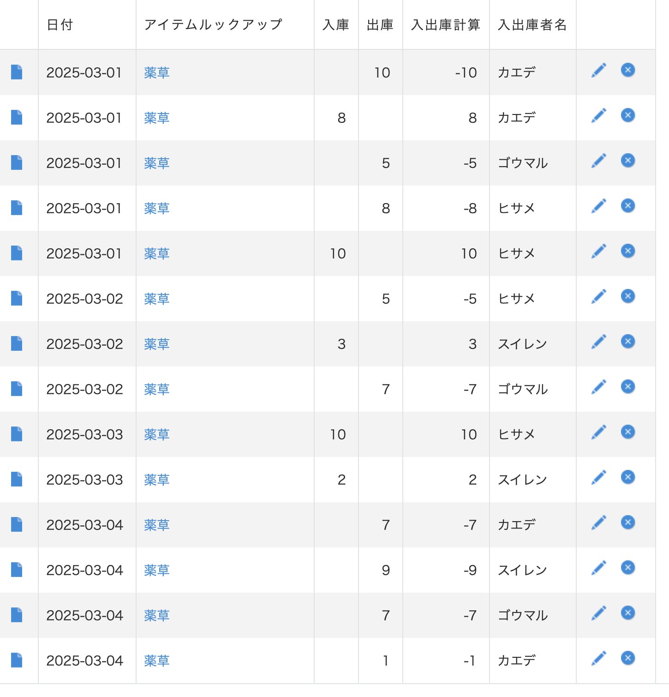Image resolution: width=669 pixels, height=697 pixels.
Task: Edit the 2025-03-03 スイレン 入庫 2 record
Action: [598, 478]
